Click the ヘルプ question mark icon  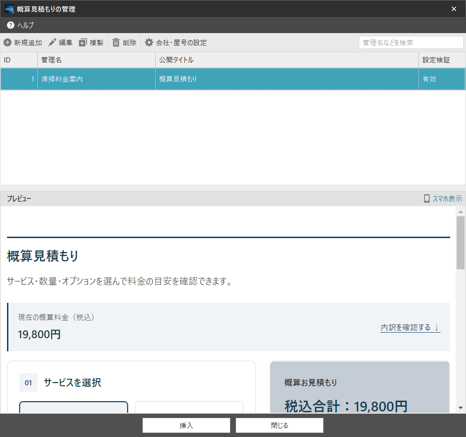pos(10,25)
